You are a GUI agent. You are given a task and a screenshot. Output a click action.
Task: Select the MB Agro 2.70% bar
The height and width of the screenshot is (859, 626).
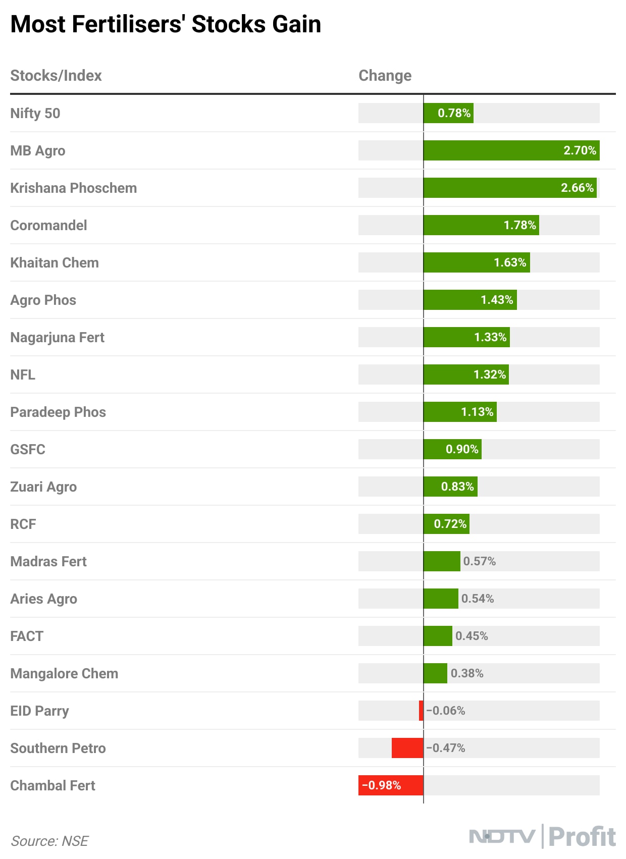click(x=511, y=150)
